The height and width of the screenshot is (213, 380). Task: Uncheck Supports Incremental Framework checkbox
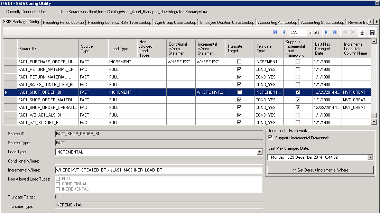(x=271, y=138)
